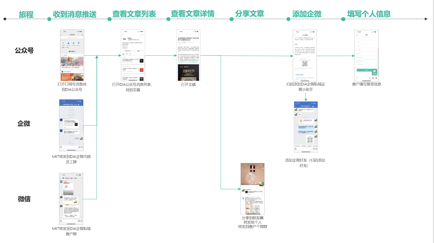This screenshot has height=243, width=434.
Task: Open the add-friend chat screenshot with QR code
Action: [x=306, y=127]
